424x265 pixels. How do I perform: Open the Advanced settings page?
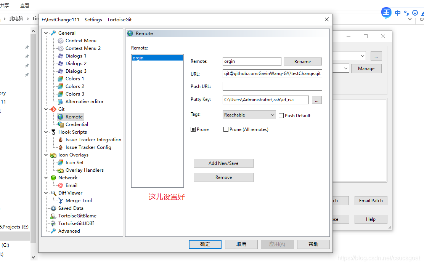(x=69, y=231)
